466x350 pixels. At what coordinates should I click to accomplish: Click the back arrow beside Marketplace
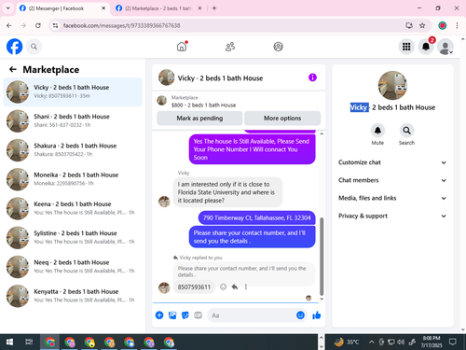(x=13, y=69)
